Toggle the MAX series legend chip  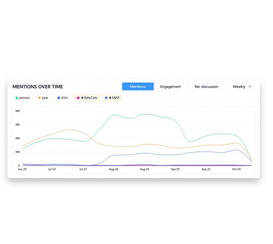(x=112, y=98)
